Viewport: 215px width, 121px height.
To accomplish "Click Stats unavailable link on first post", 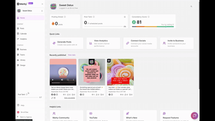I will point(70,98).
